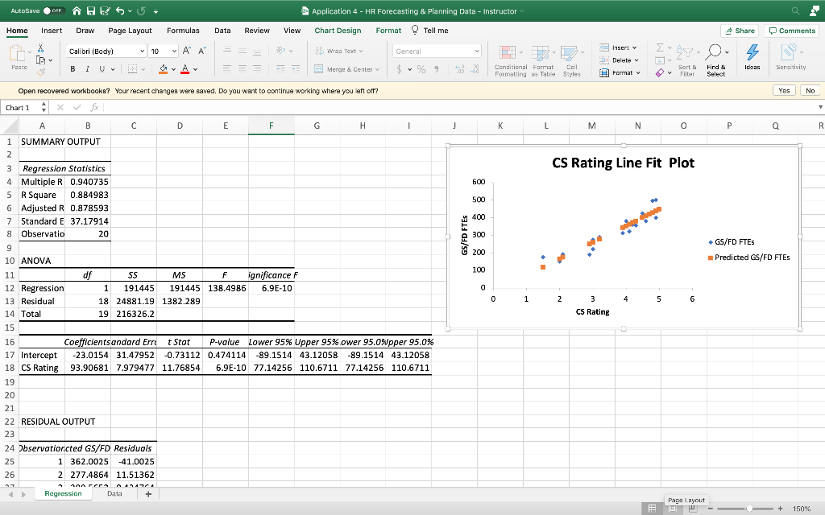Select the Data sheet tab
Viewport: 825px width, 515px height.
(x=114, y=493)
